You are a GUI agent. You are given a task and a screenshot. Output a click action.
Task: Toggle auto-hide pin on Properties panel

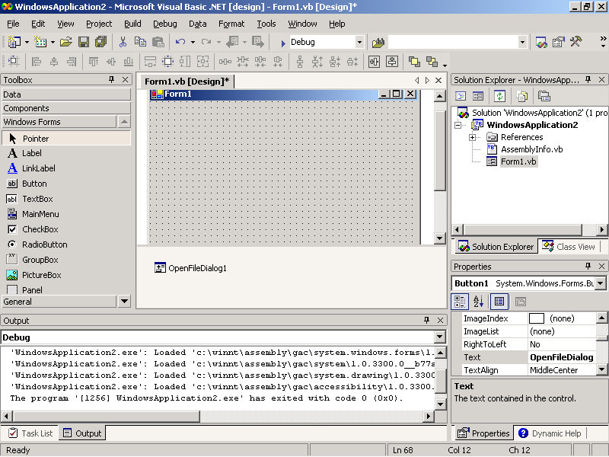588,266
